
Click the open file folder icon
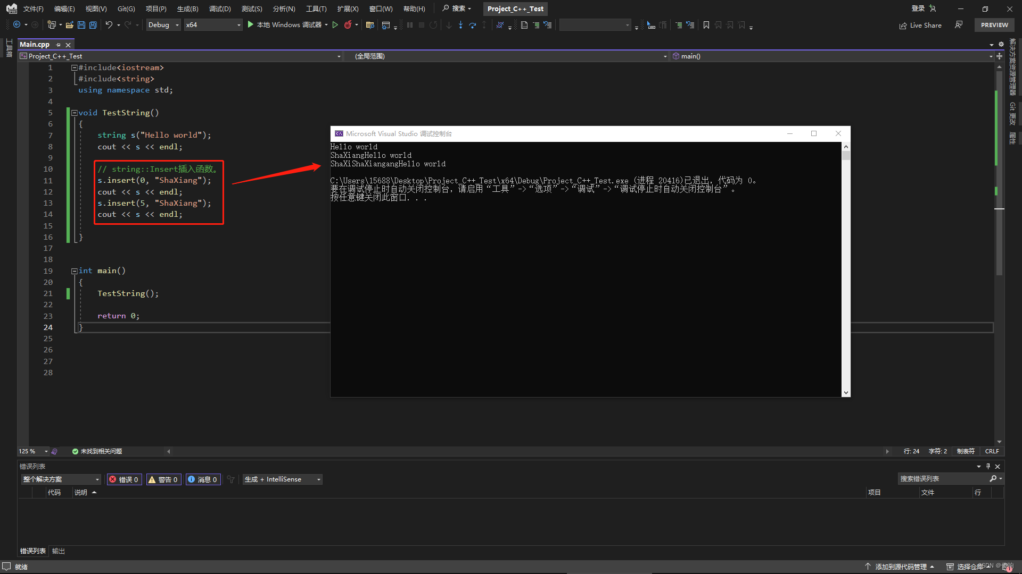(70, 25)
